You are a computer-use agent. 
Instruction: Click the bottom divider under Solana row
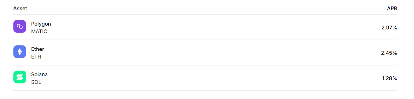(205, 90)
